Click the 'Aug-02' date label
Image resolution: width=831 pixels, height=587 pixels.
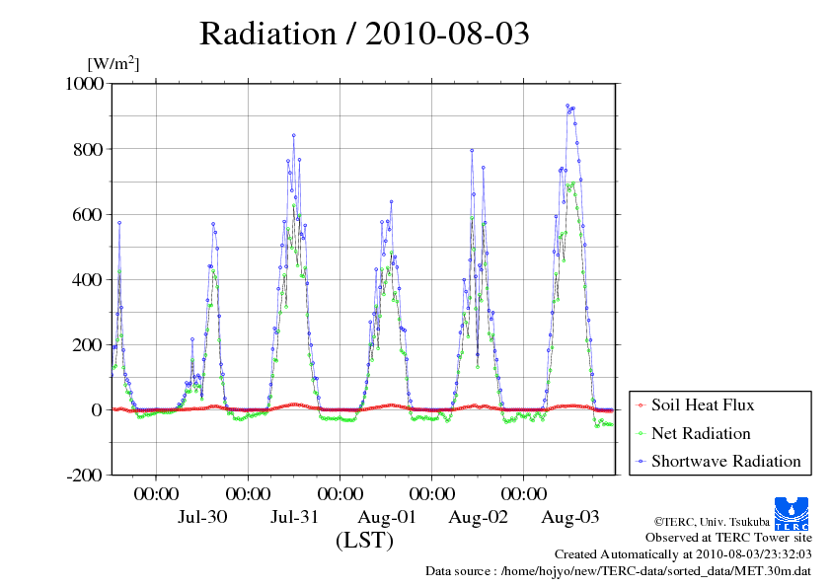pos(478,517)
